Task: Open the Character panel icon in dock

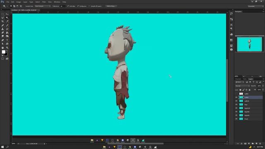Action: 231,25
